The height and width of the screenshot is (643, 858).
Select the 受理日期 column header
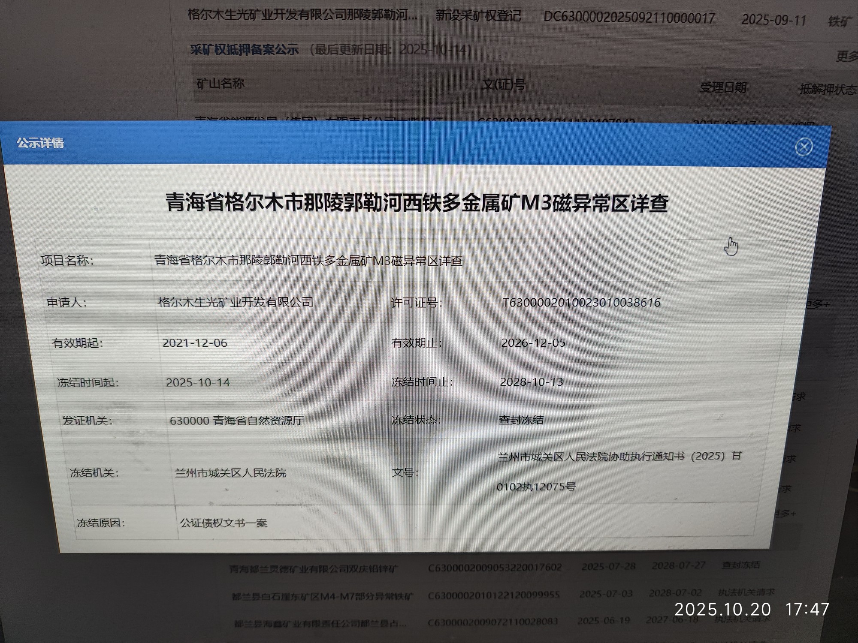[x=723, y=88]
